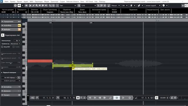Toggle the AQ auto-quantize button

coord(33,98)
